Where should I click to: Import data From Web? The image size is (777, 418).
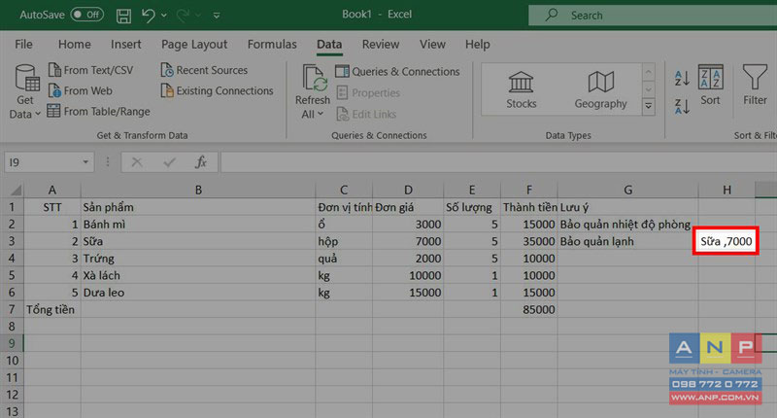click(x=81, y=90)
